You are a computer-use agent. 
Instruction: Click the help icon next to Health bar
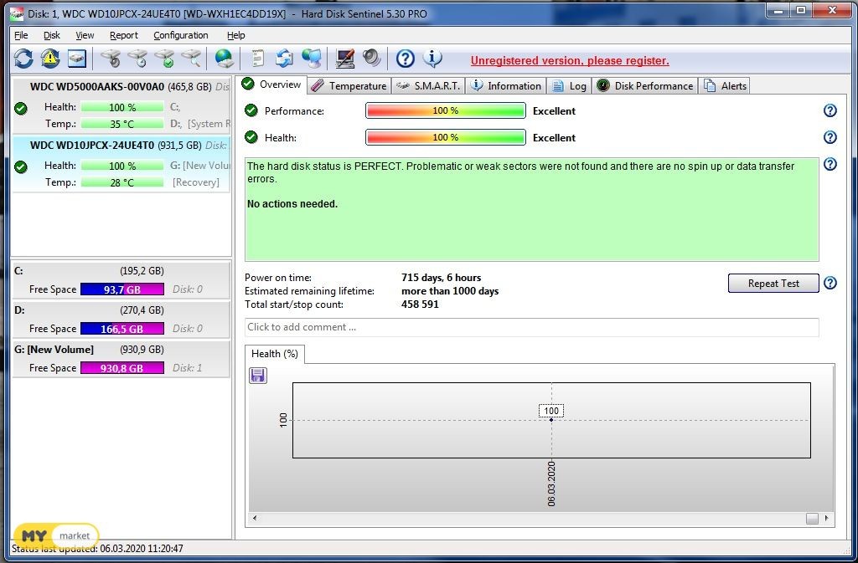point(830,137)
